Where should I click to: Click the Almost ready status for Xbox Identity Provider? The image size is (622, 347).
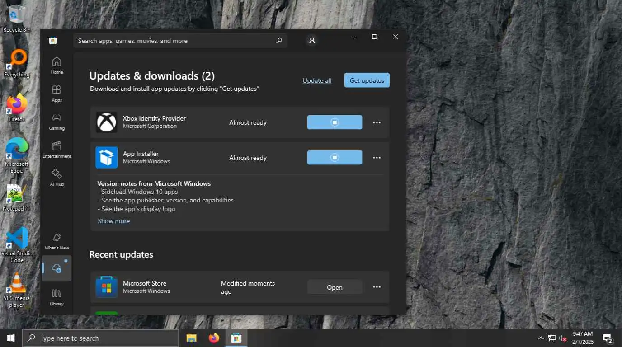248,122
